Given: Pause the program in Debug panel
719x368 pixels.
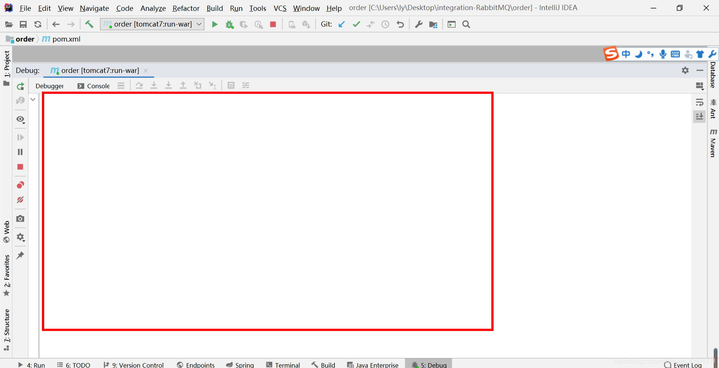Looking at the screenshot, I should click(20, 152).
